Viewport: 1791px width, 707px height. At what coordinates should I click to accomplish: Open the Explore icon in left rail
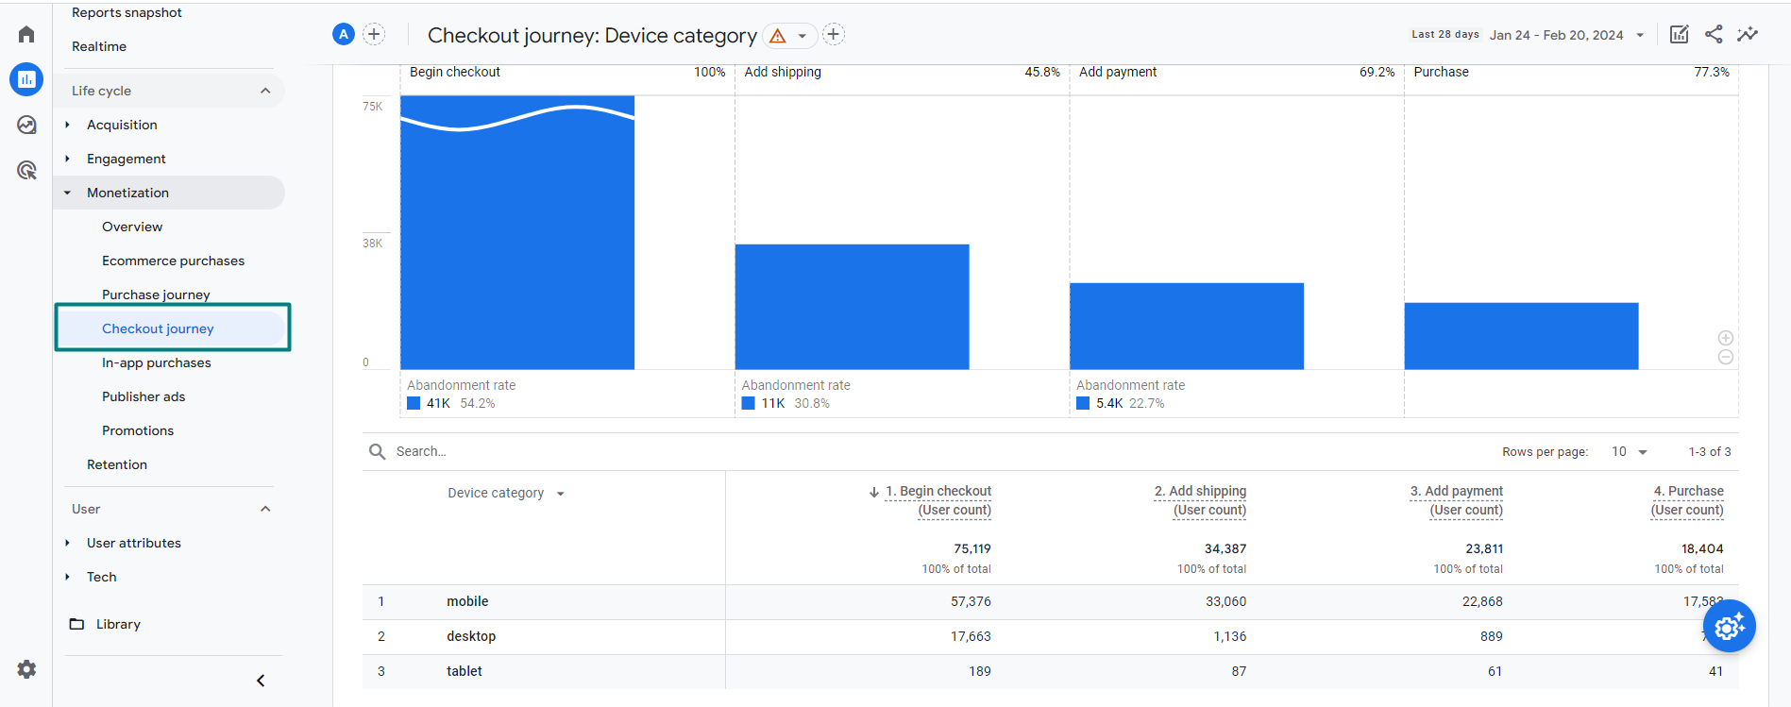pos(26,125)
